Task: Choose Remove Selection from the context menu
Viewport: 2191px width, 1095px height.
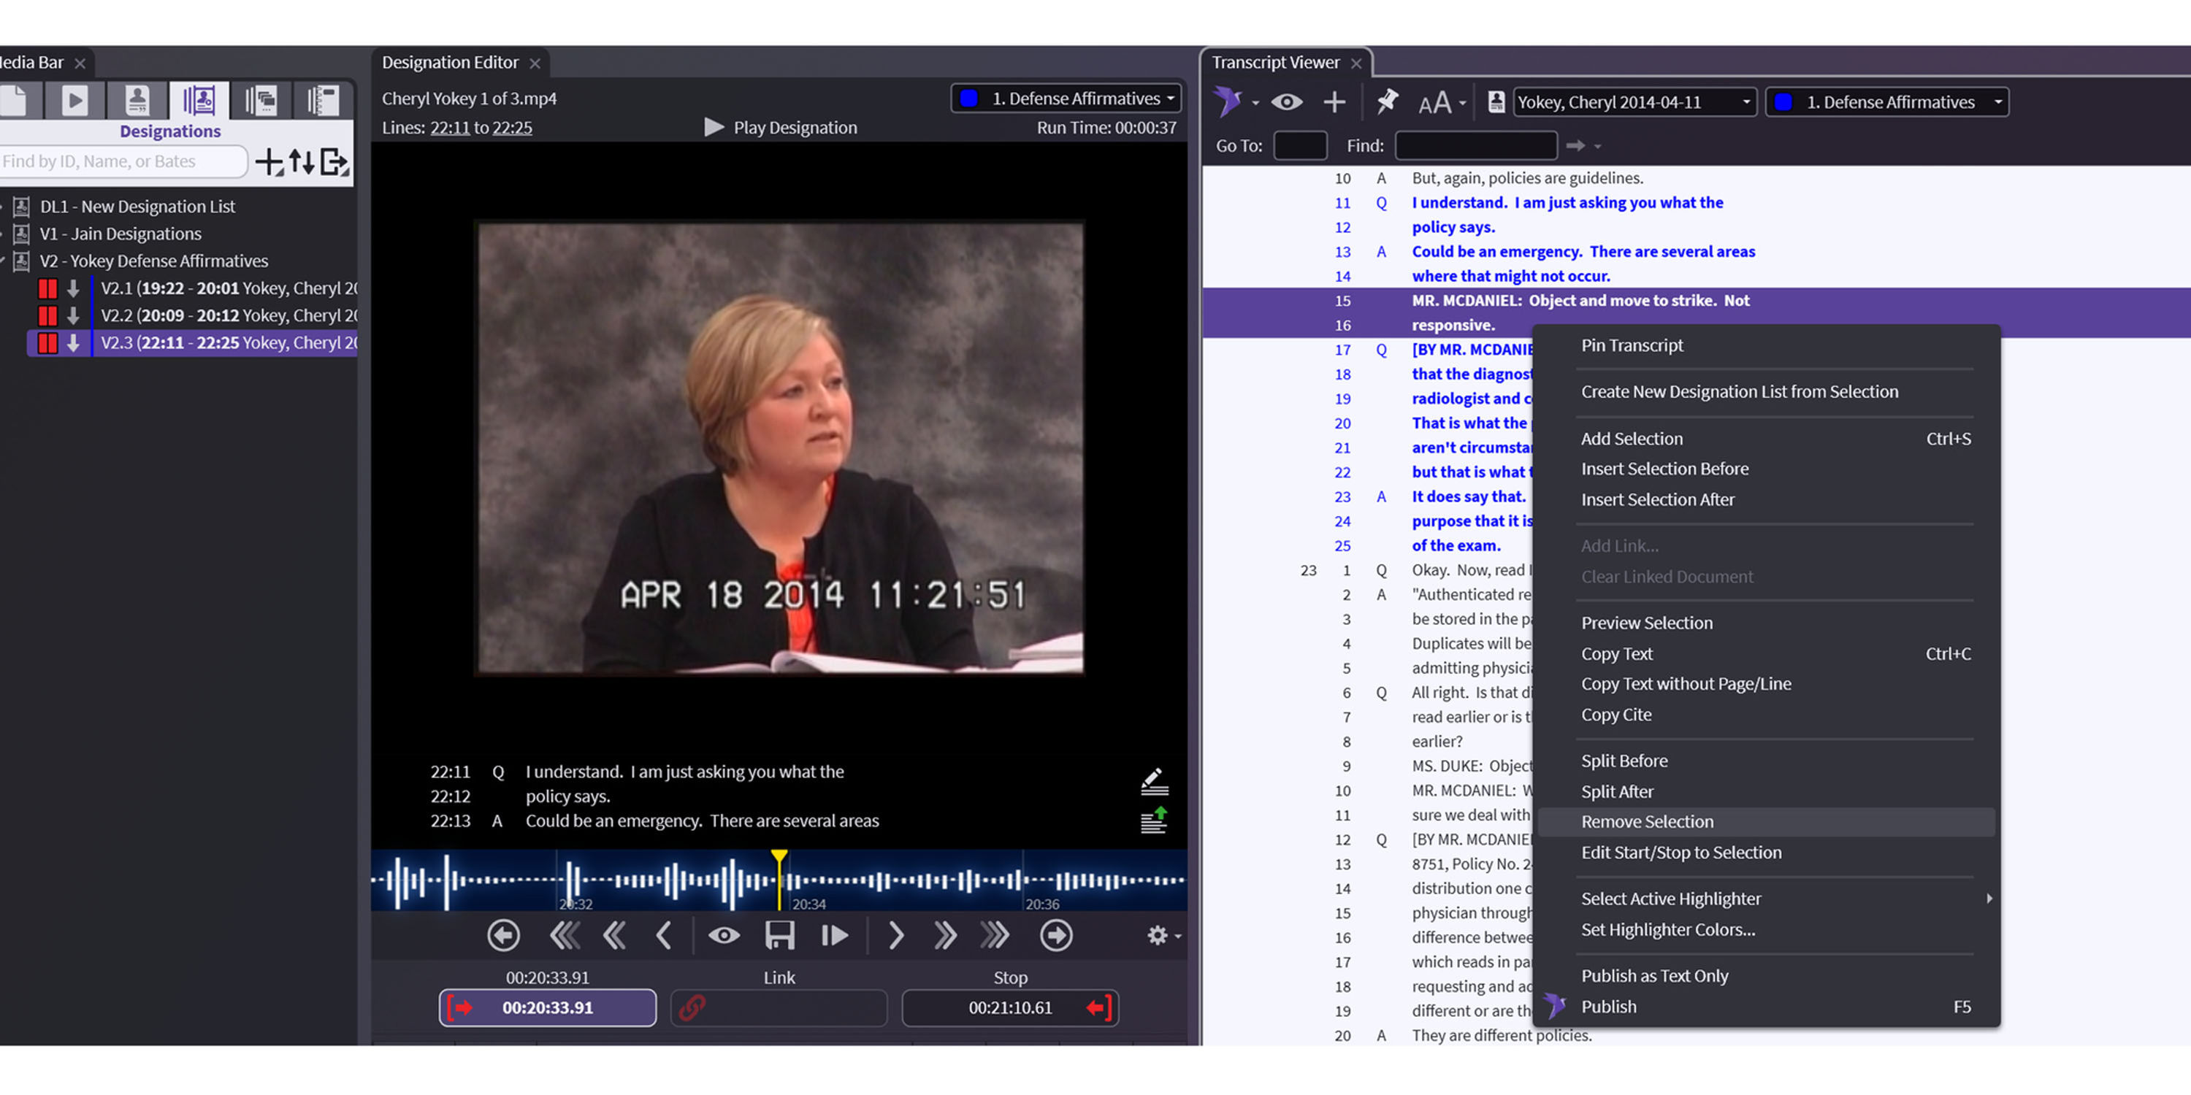Action: pos(1647,821)
